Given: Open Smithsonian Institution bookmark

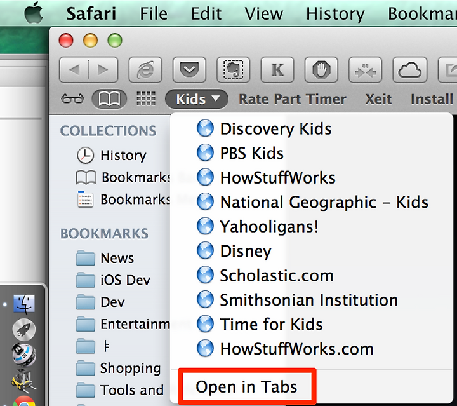Looking at the screenshot, I should [311, 300].
